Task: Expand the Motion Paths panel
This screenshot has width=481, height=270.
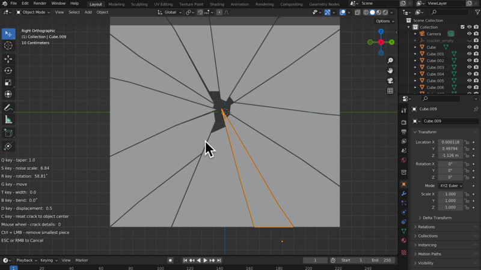Action: [429, 254]
